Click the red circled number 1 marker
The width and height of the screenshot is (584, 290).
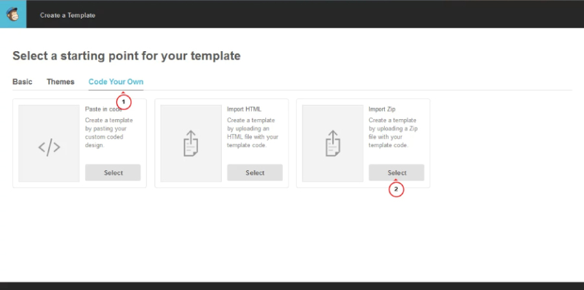[123, 102]
